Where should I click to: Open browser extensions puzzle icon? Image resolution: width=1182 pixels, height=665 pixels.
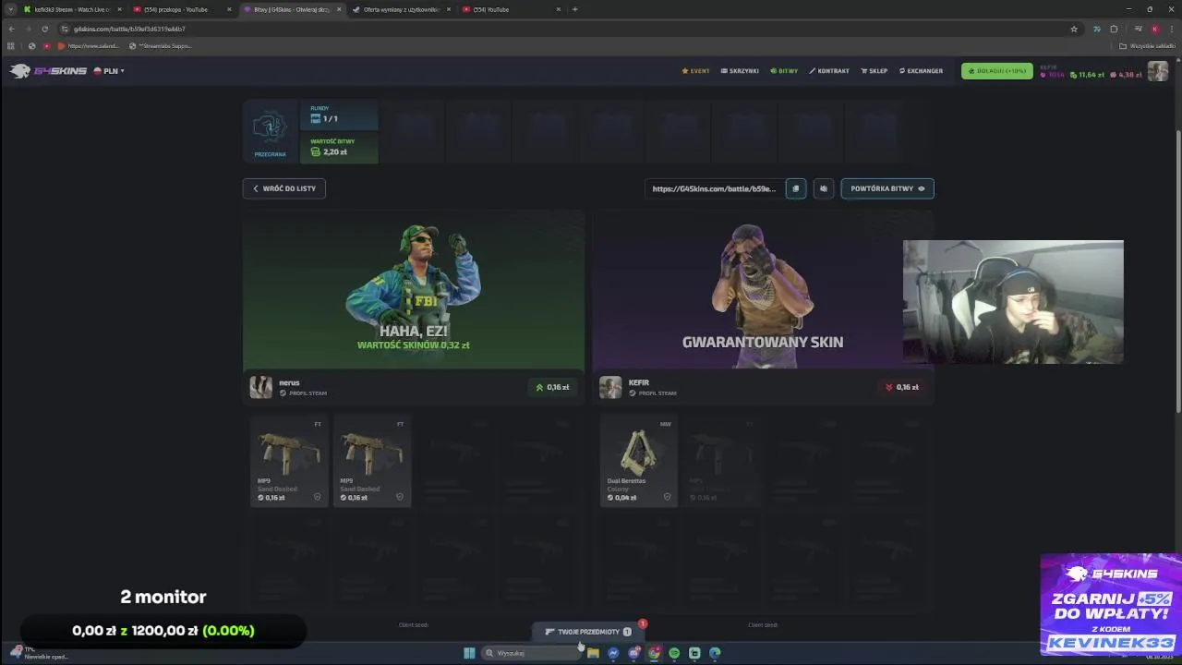click(1114, 29)
